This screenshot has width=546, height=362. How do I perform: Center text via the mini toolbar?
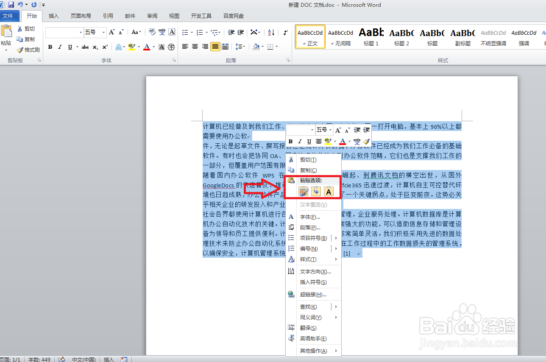[318, 141]
